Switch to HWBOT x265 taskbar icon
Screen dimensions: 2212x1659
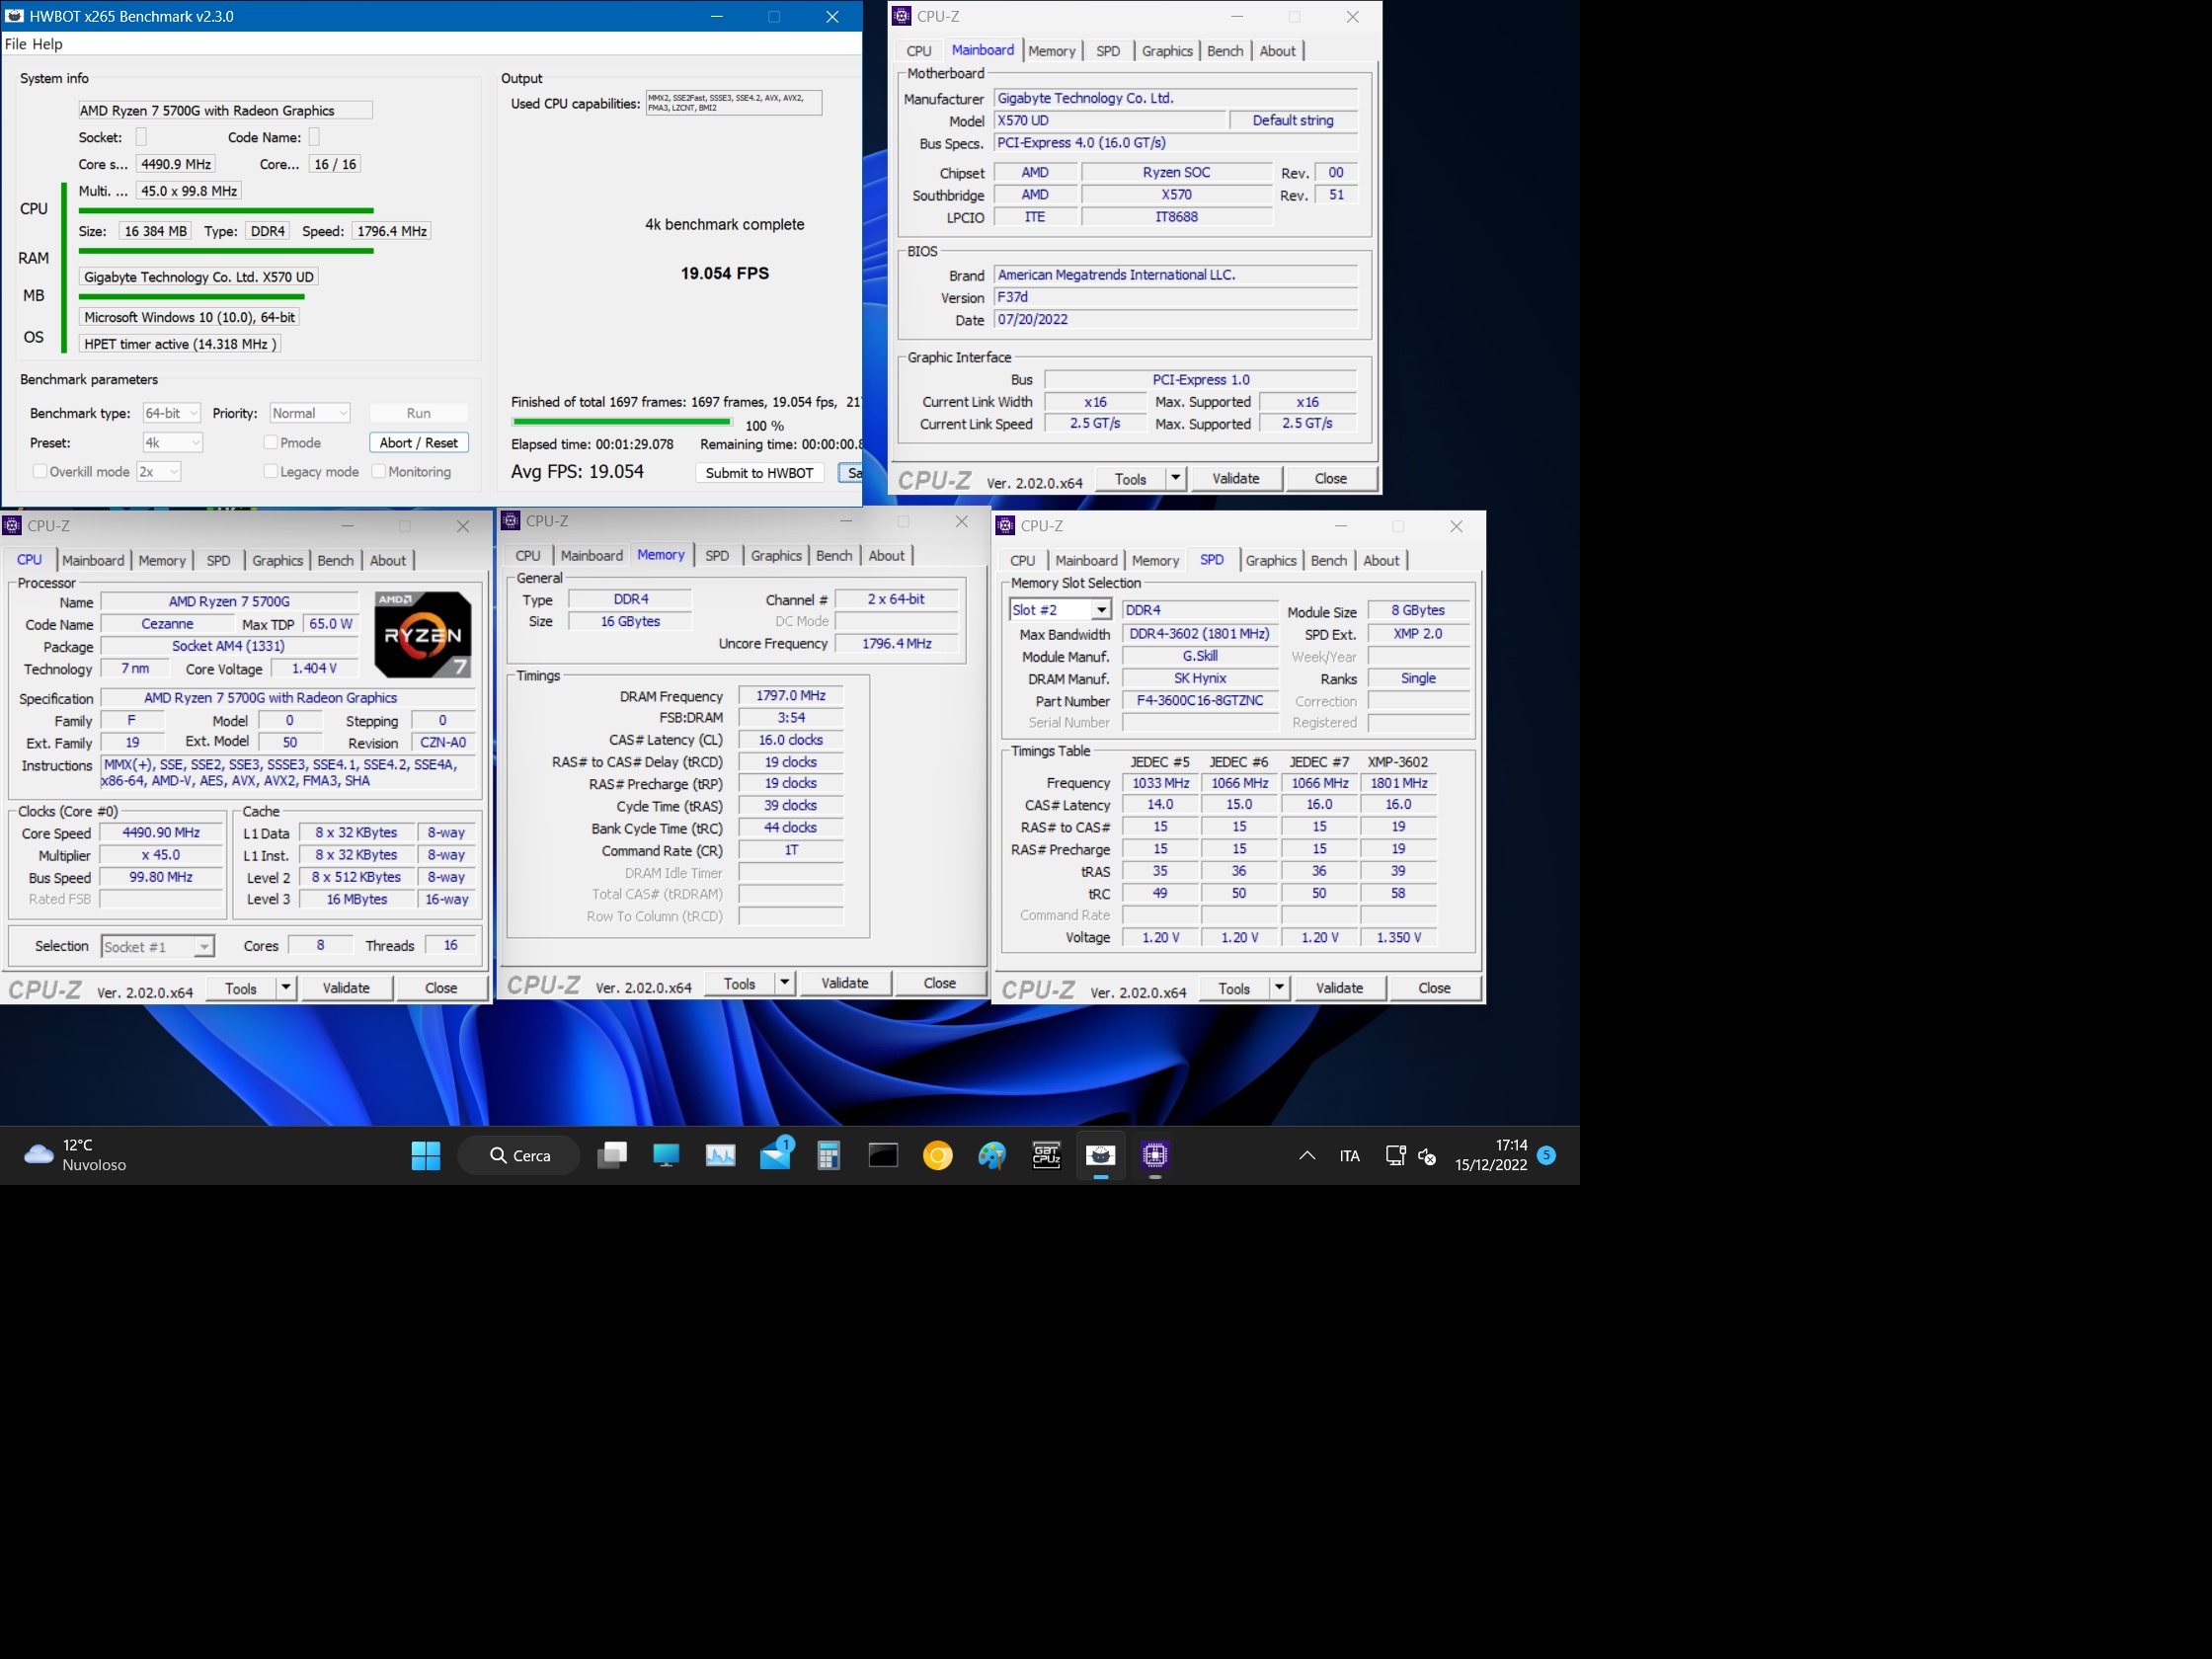coord(1101,1155)
